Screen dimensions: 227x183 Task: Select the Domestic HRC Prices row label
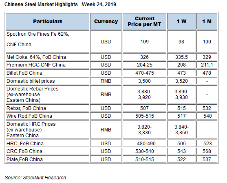coord(48,130)
